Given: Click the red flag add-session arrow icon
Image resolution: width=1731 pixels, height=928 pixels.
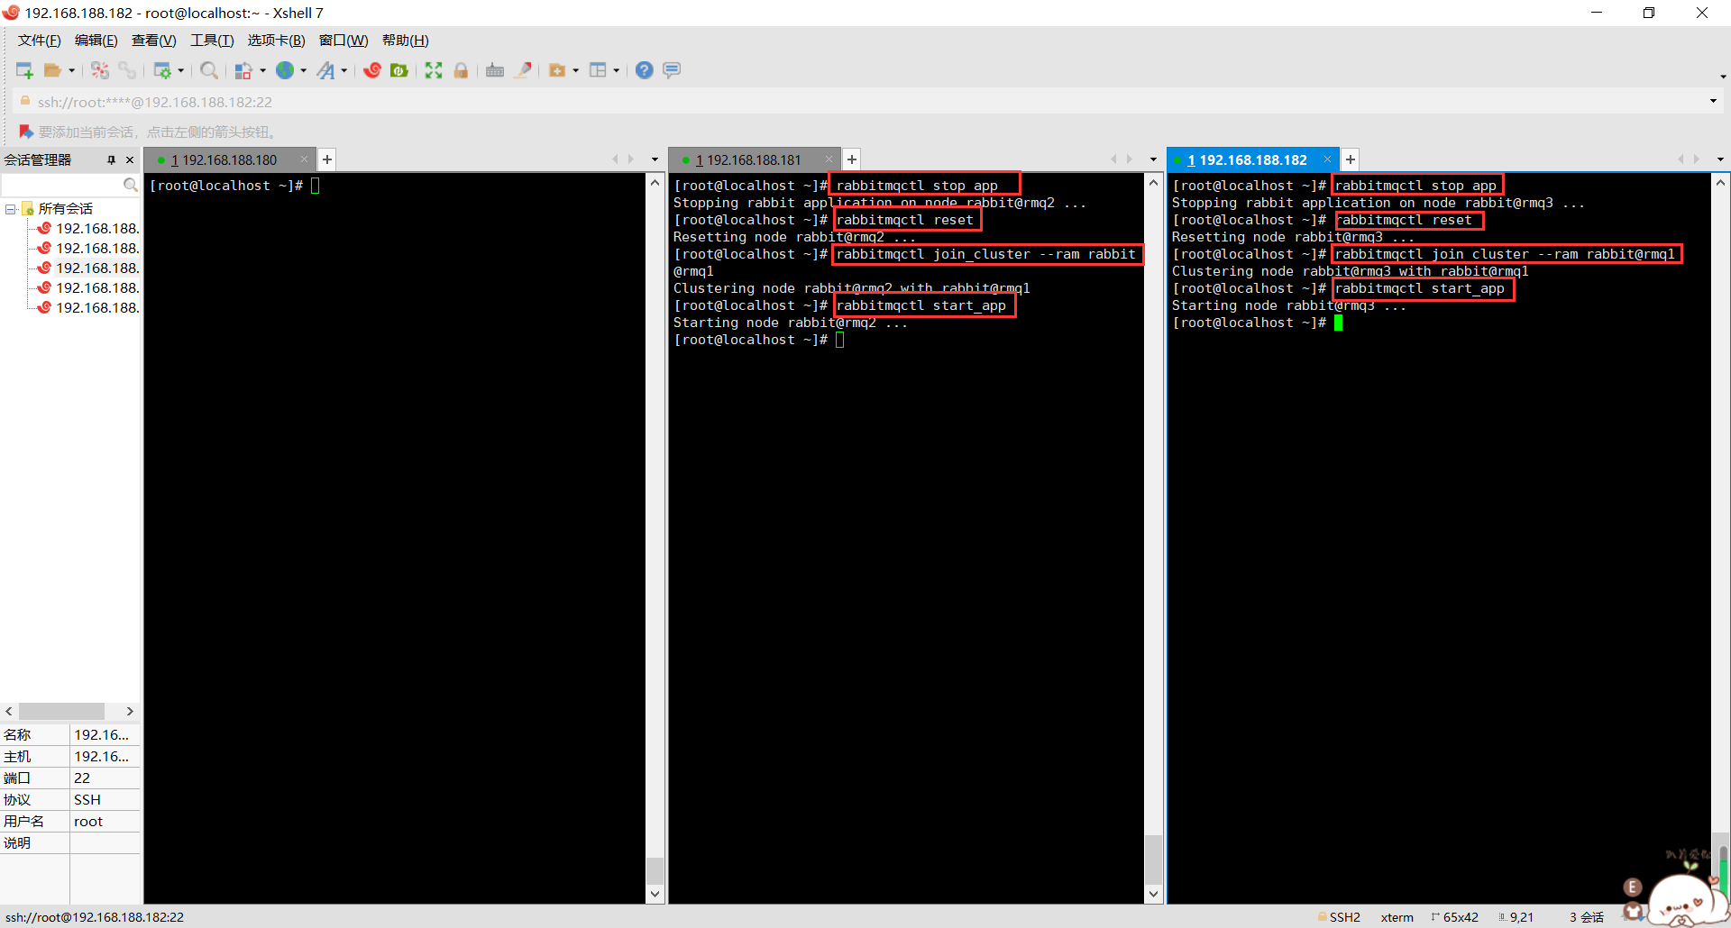Looking at the screenshot, I should click(x=26, y=132).
